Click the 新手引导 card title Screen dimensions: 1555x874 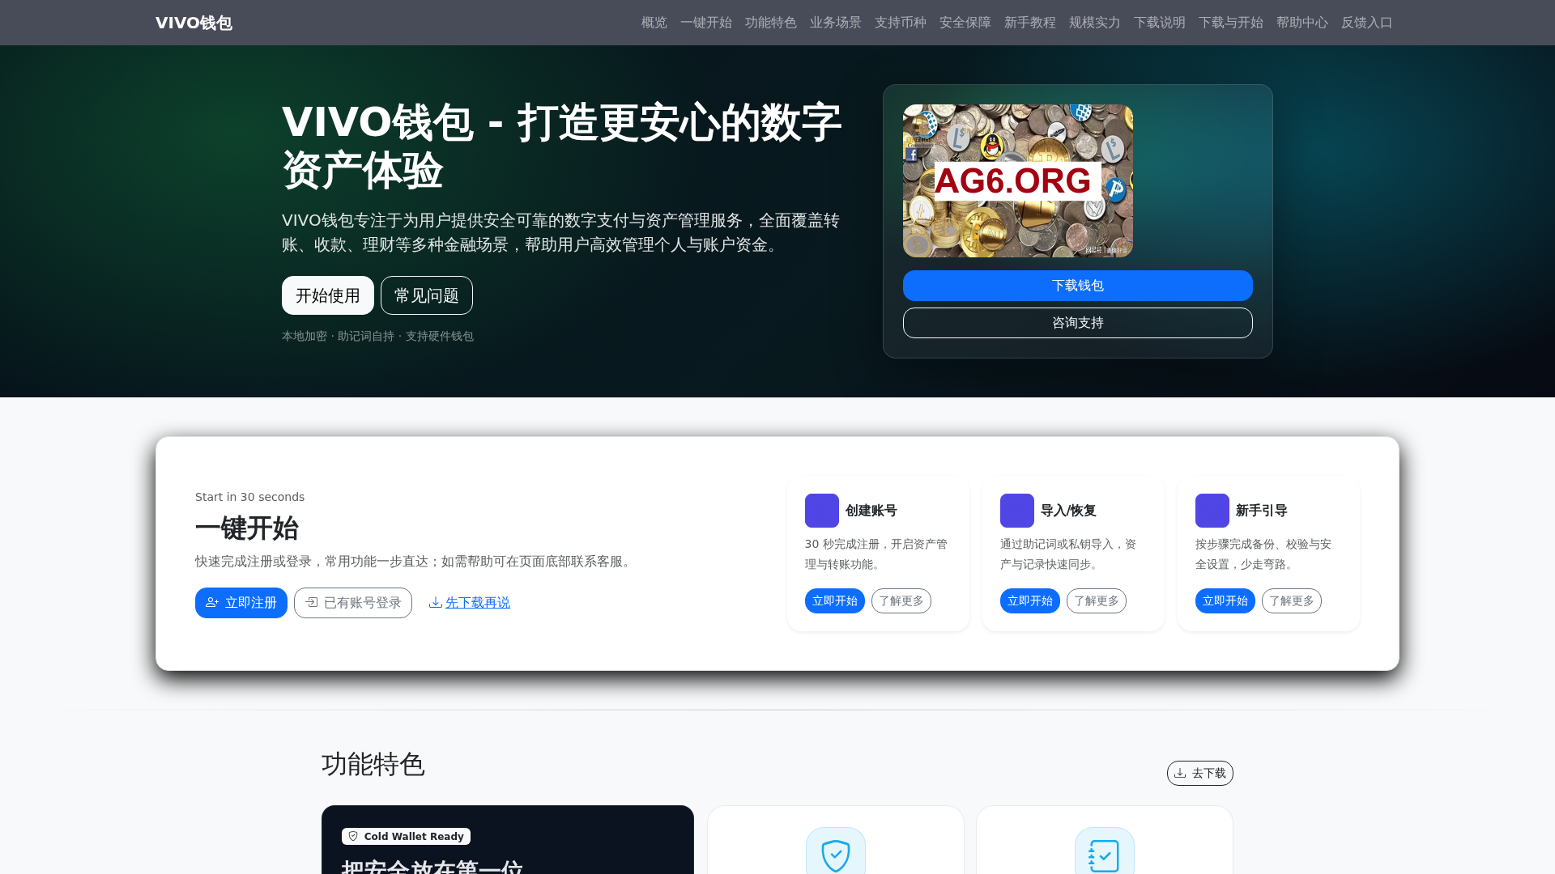pos(1262,511)
